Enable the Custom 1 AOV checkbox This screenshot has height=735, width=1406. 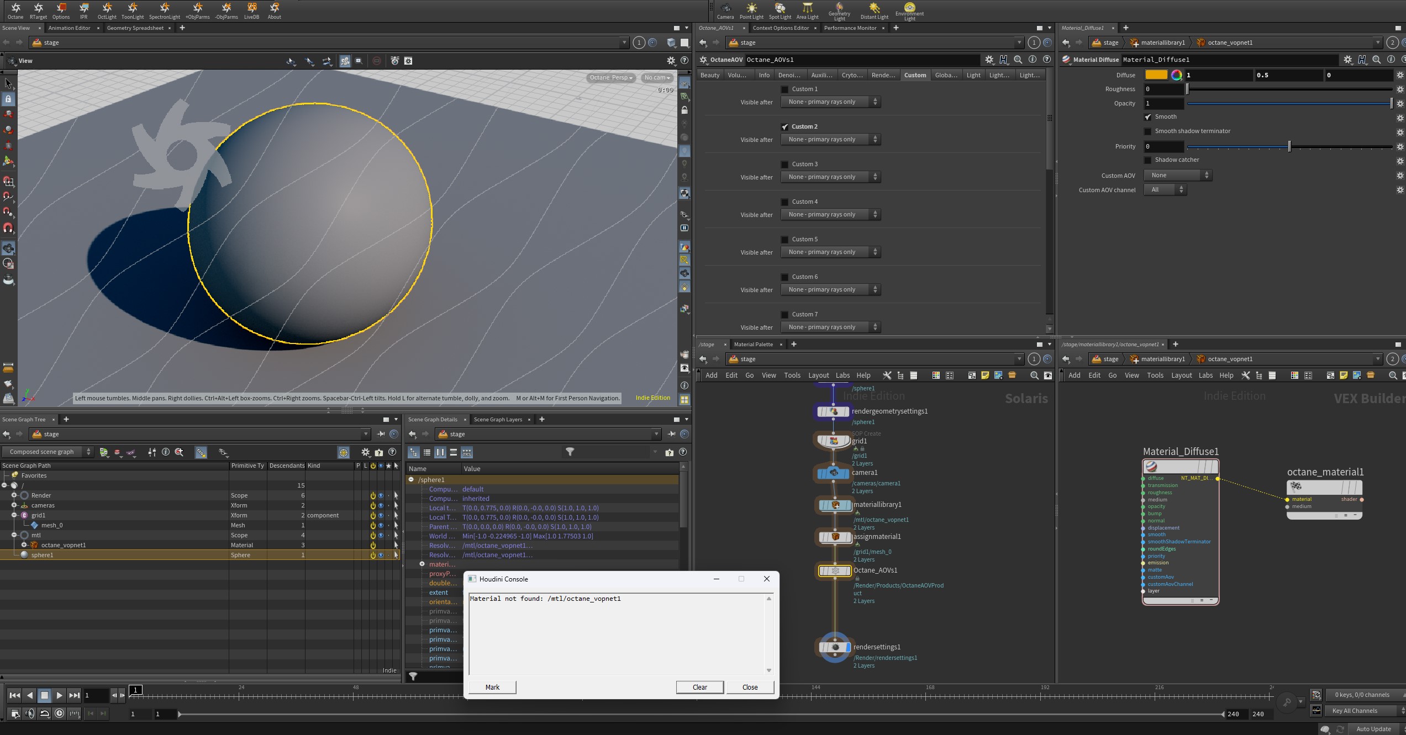click(784, 89)
